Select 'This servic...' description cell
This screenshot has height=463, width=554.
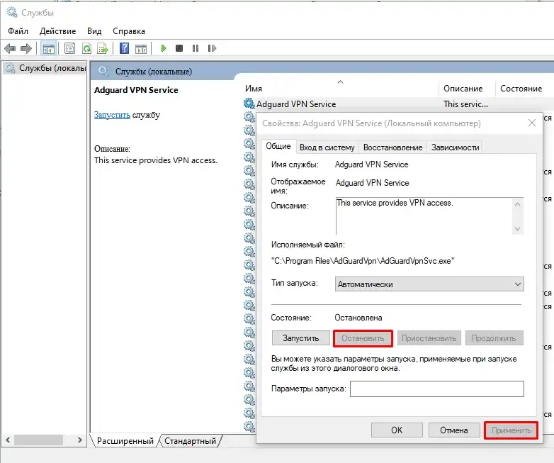coord(465,104)
